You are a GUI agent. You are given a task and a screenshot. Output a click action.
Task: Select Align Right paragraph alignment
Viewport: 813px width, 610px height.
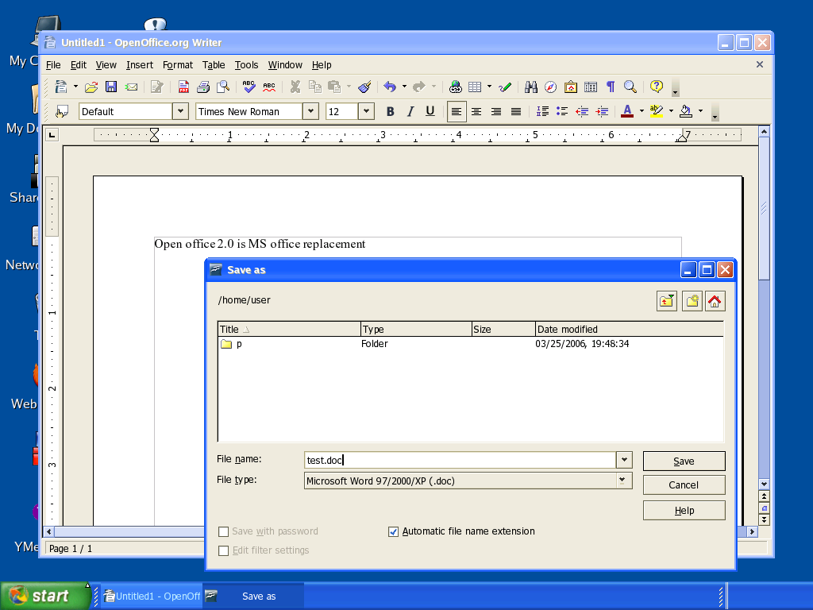tap(496, 111)
